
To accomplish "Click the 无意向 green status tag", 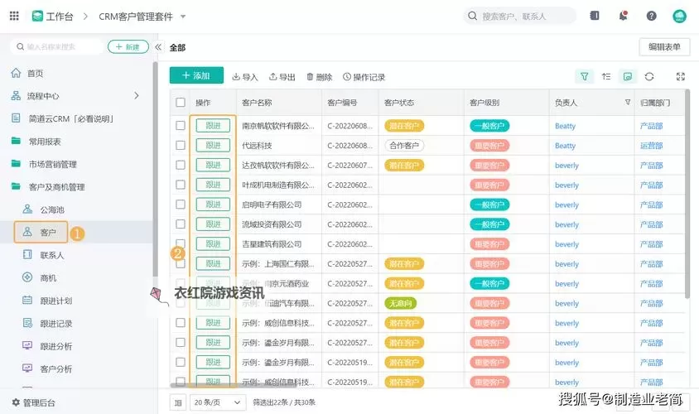I will coord(400,303).
